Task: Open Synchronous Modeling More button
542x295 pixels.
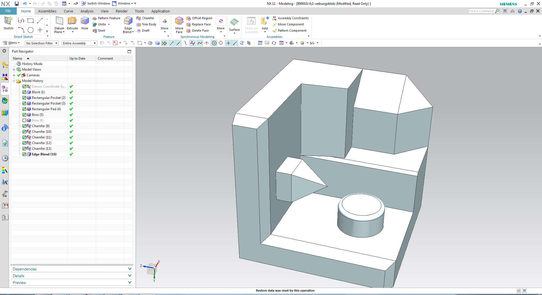Action: [221, 25]
